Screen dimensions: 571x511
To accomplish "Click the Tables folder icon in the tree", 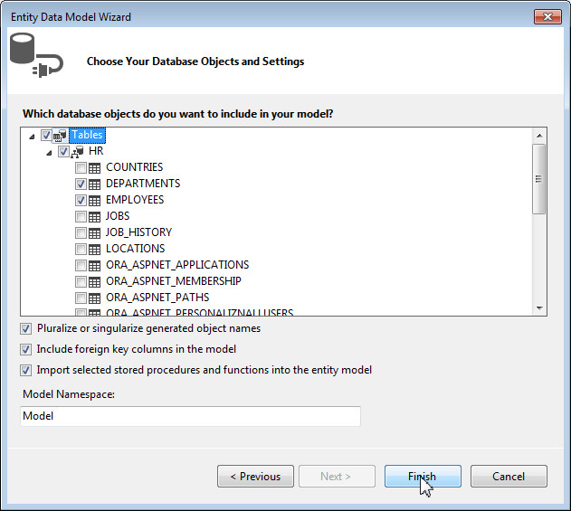I will click(x=60, y=136).
